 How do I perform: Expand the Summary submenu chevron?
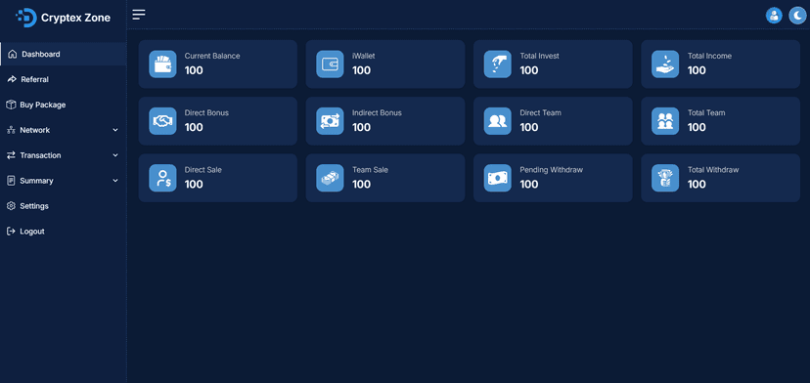click(115, 181)
